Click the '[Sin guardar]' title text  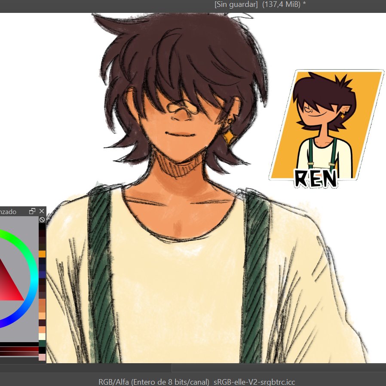click(x=236, y=4)
